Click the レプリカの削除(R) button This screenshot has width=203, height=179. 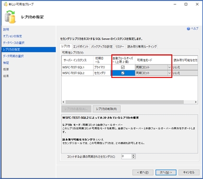click(107, 109)
